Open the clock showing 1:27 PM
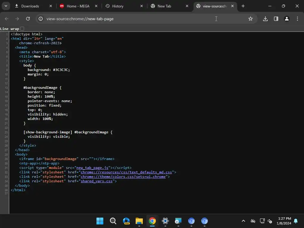 pos(284,221)
